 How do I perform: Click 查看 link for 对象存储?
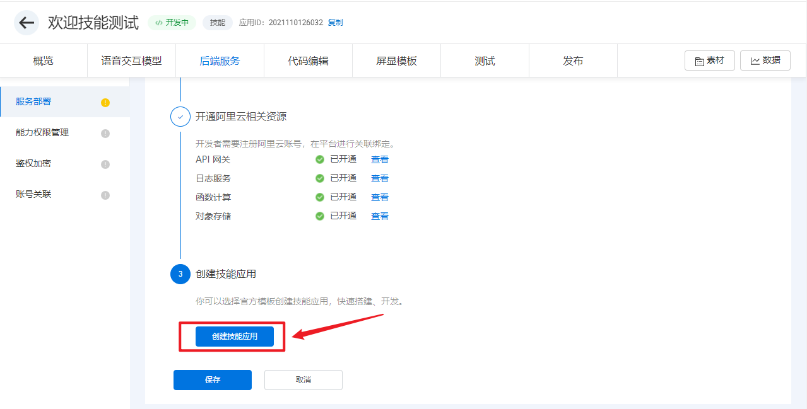coord(380,216)
